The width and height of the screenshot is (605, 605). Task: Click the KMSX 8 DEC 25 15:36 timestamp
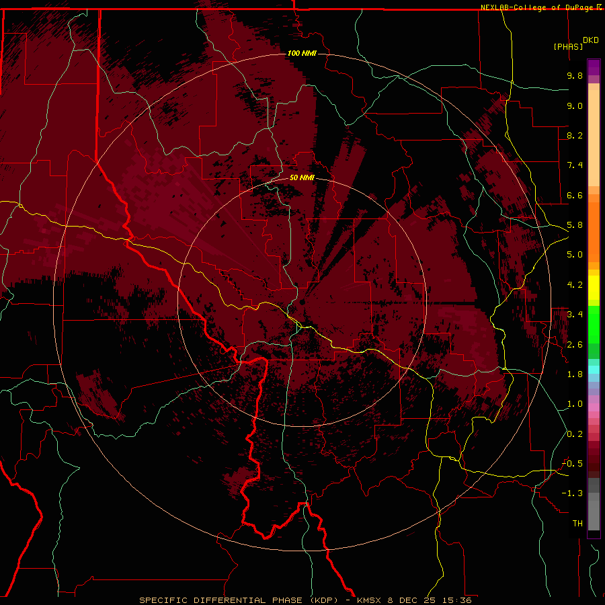[x=414, y=600]
